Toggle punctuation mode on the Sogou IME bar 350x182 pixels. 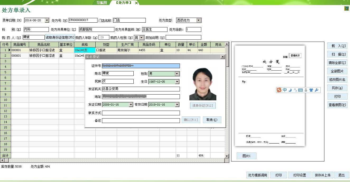point(295,90)
